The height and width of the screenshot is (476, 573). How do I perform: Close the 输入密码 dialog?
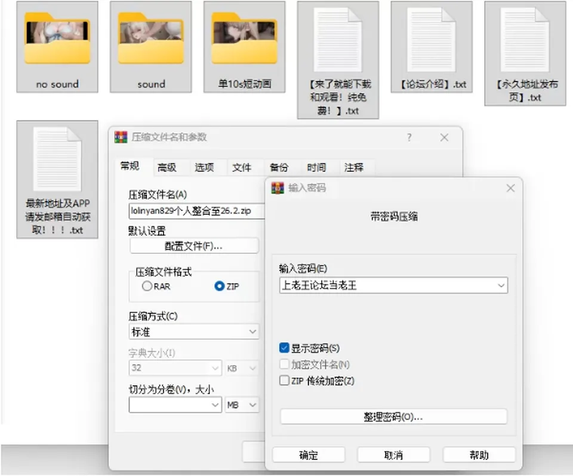510,188
